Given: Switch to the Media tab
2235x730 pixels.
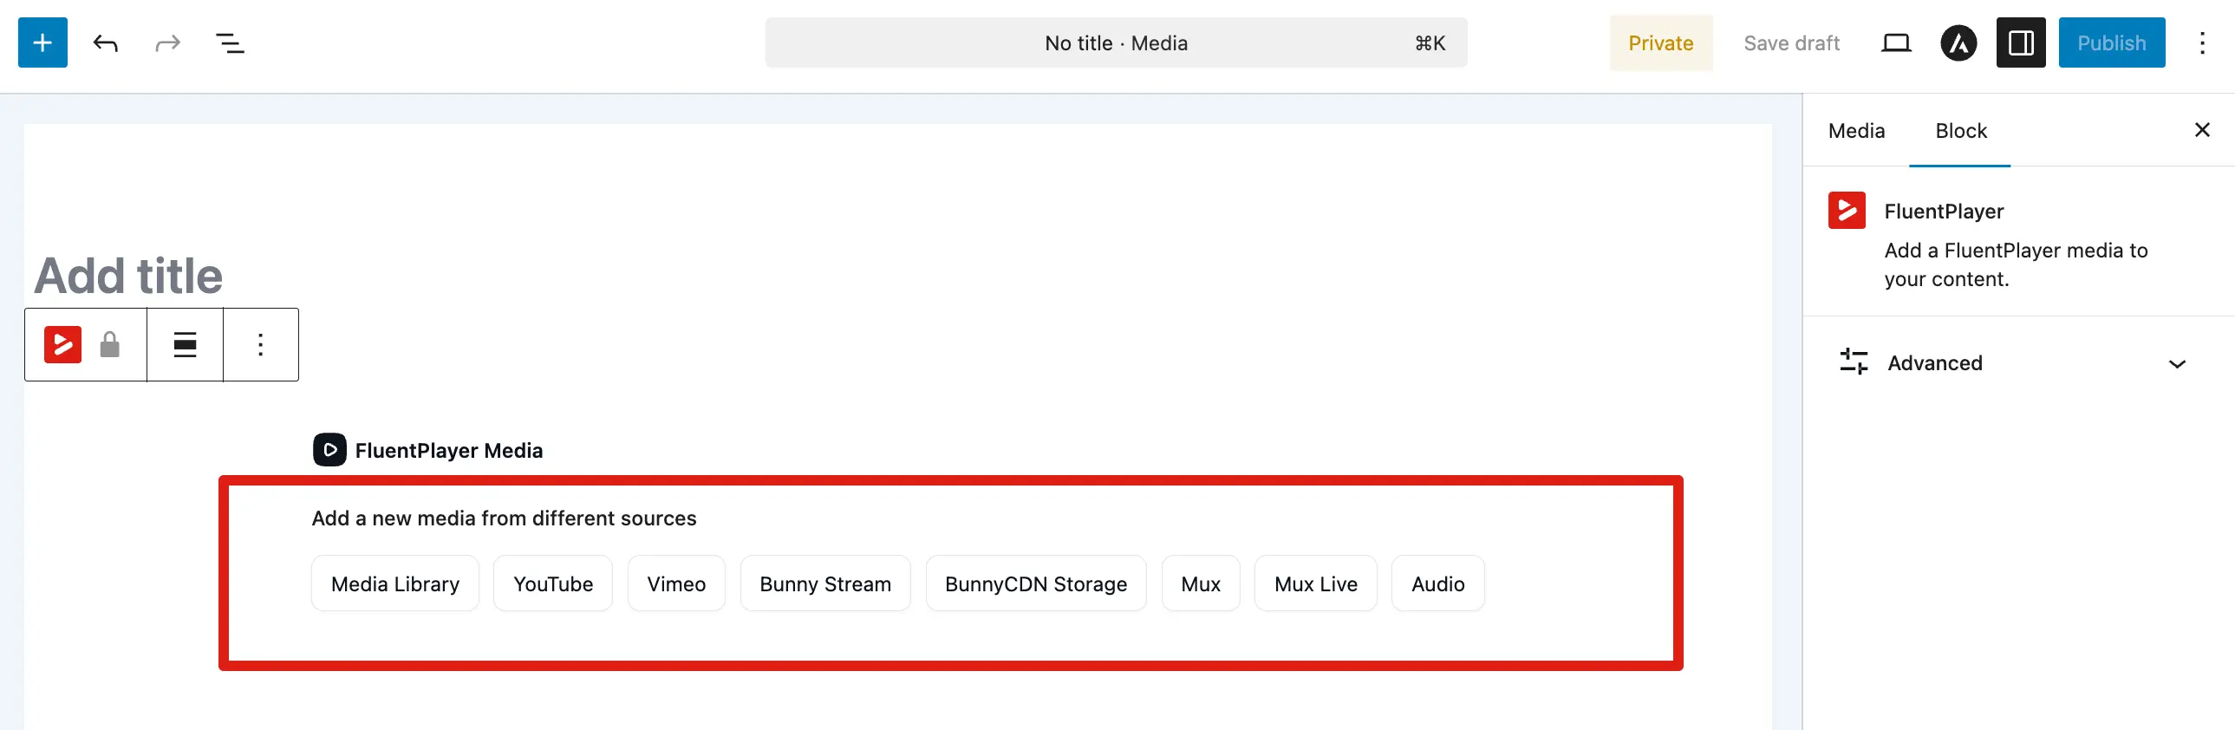Looking at the screenshot, I should (x=1856, y=130).
